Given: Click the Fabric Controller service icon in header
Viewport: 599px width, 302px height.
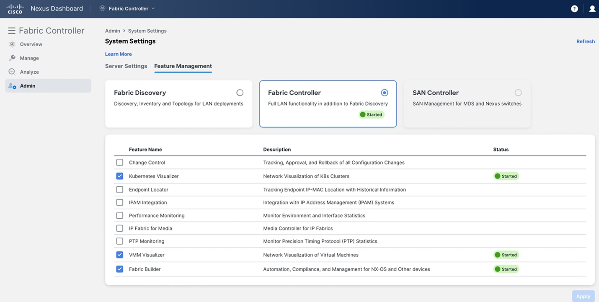Looking at the screenshot, I should [x=102, y=8].
